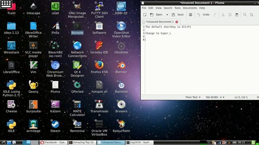Image resolution: width=259 pixels, height=145 pixels.
Task: Launch armitage desktop icon
Action: coord(33,126)
